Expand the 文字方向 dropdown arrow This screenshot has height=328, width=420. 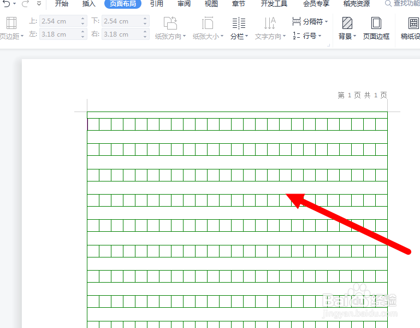click(284, 36)
